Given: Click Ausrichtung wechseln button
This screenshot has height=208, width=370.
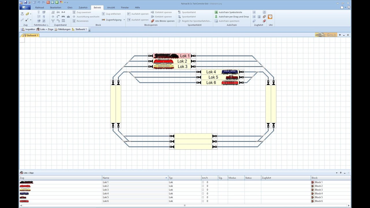Looking at the screenshot, I should click(x=86, y=16).
